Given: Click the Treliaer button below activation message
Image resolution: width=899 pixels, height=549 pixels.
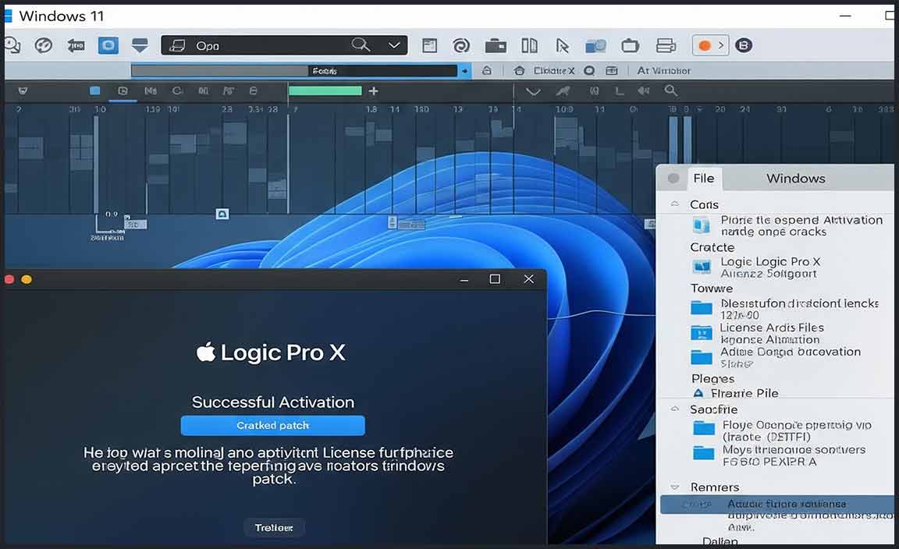Looking at the screenshot, I should [273, 528].
